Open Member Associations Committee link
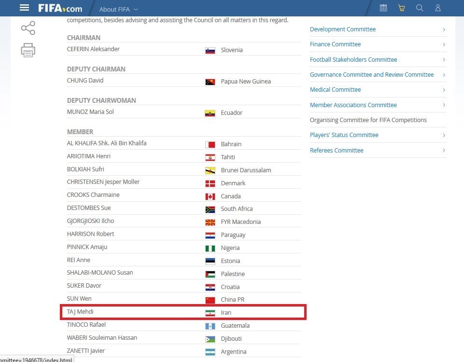Viewport: 464px width, 362px height. tap(353, 105)
